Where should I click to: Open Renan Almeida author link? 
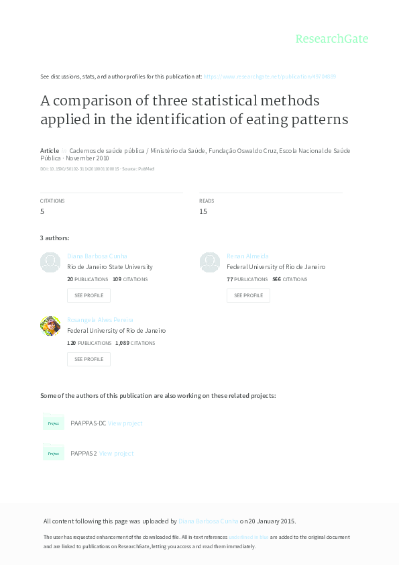coord(247,256)
